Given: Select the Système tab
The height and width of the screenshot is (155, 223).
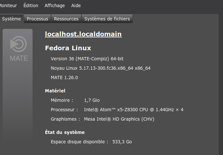Looking at the screenshot, I should 11,19.
